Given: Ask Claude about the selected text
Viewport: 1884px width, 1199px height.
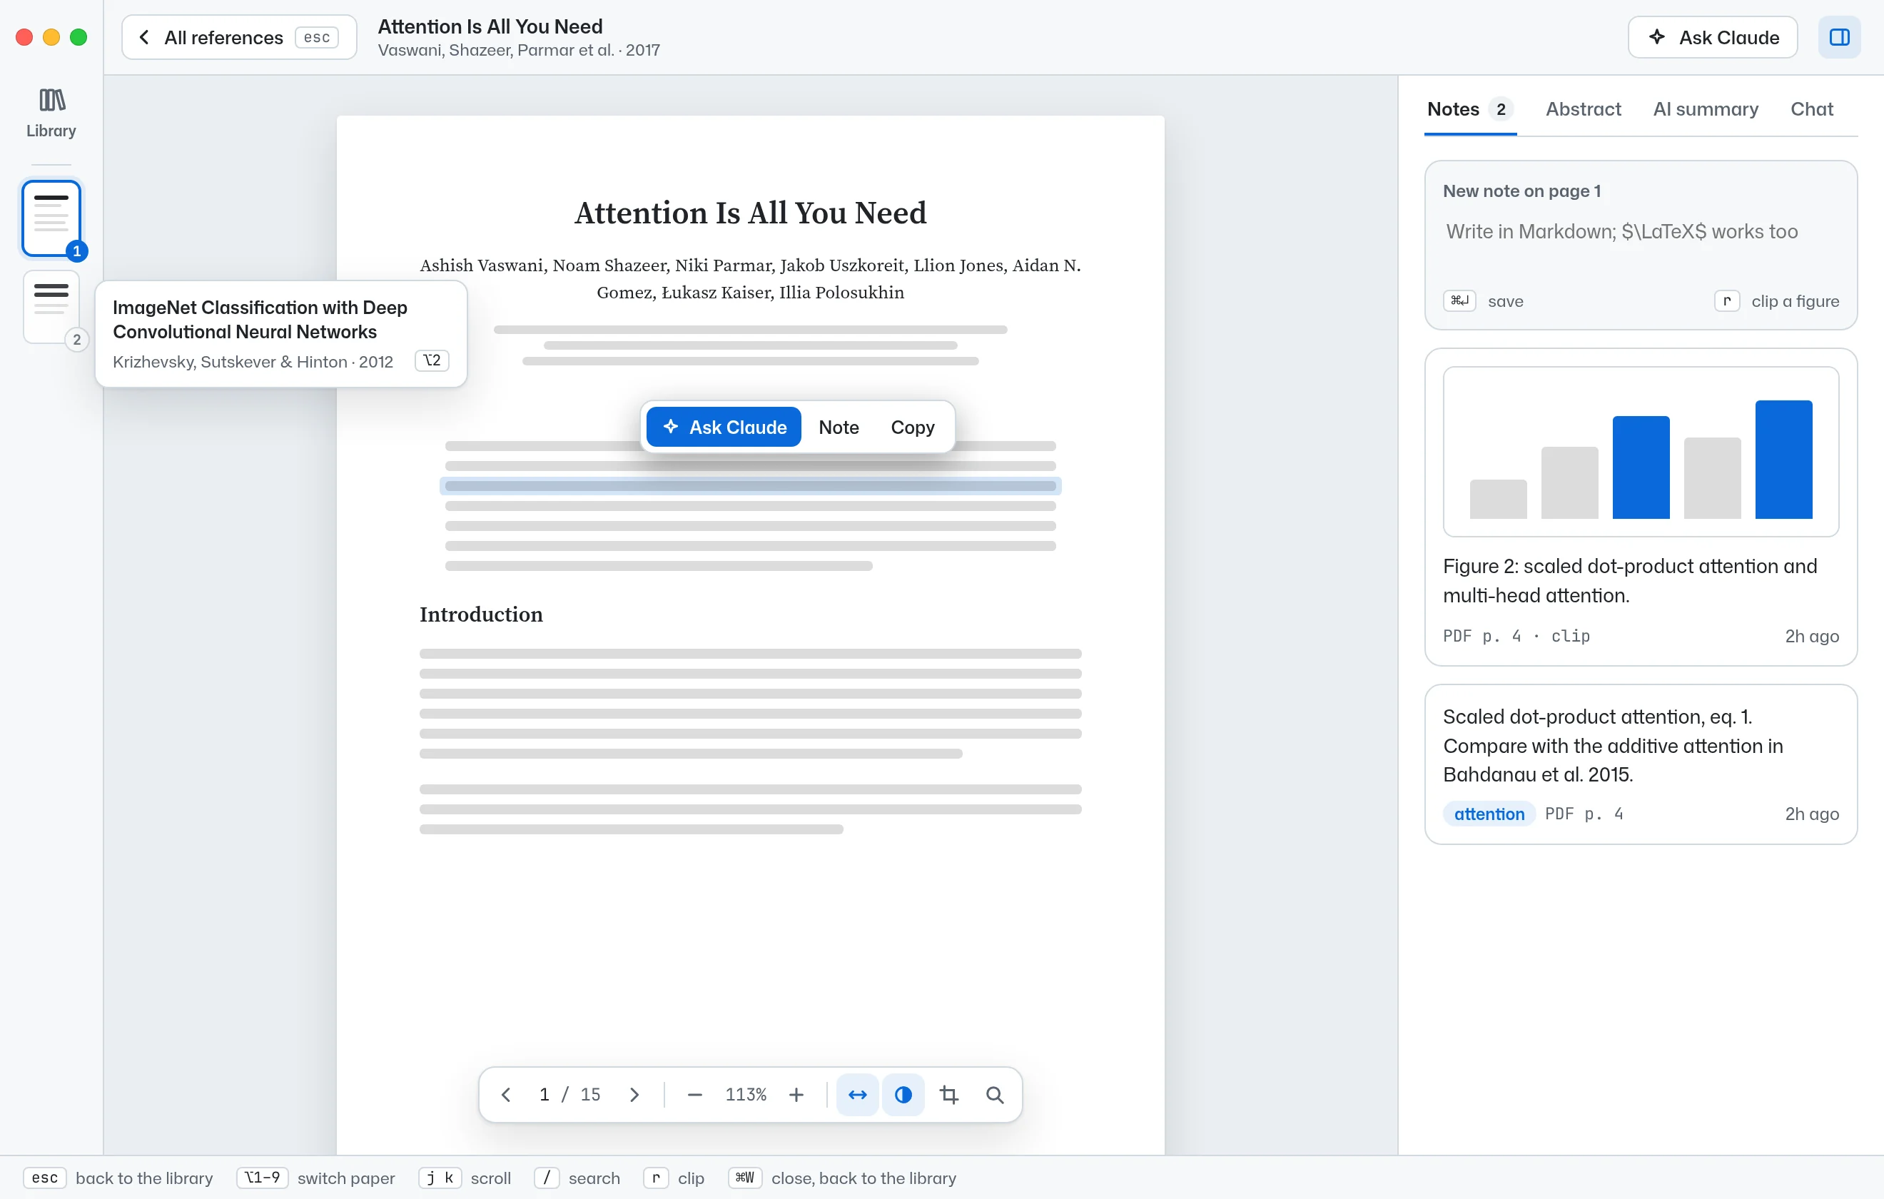Looking at the screenshot, I should point(723,428).
